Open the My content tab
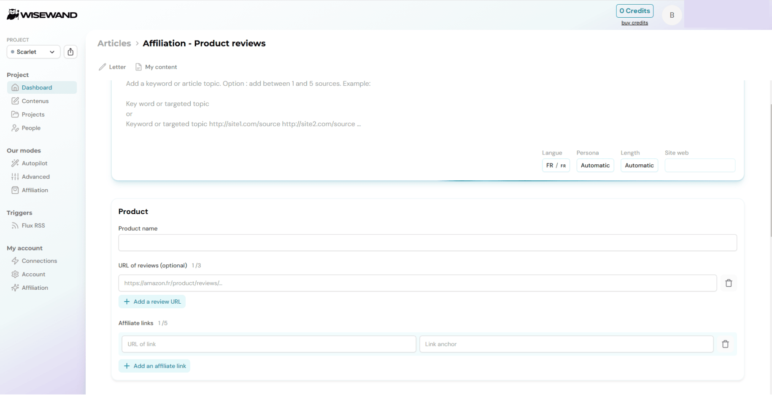 [x=156, y=67]
